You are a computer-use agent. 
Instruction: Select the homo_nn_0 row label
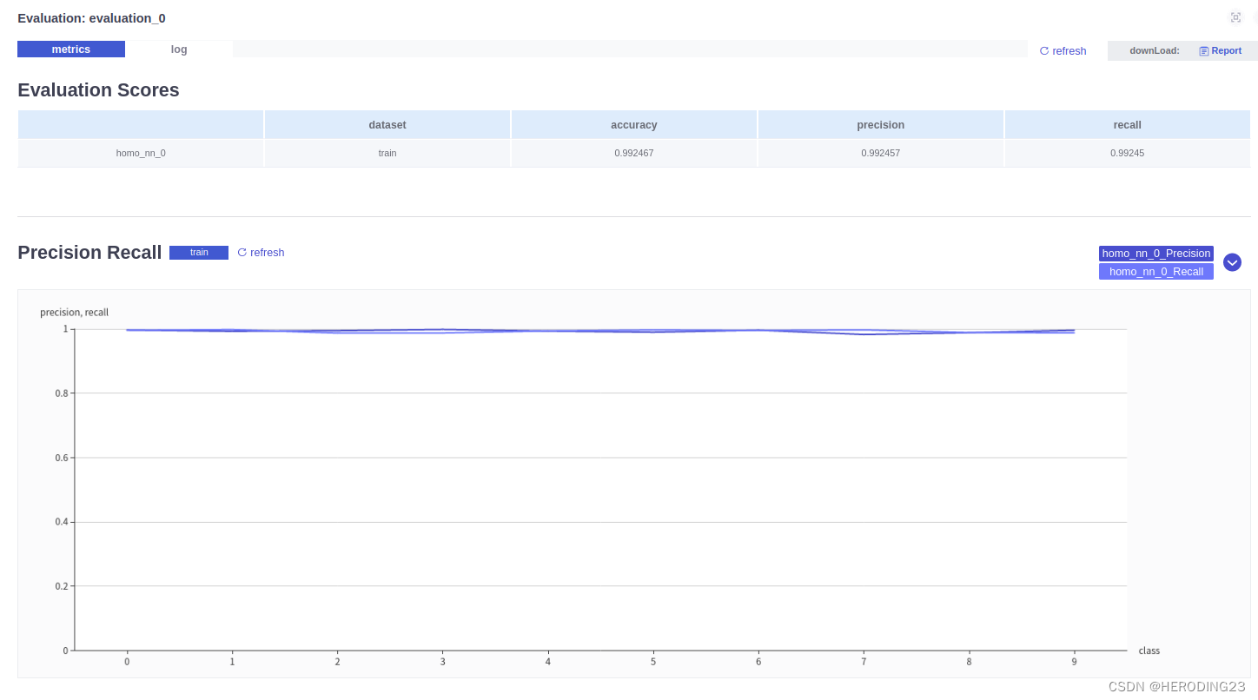[x=141, y=153]
